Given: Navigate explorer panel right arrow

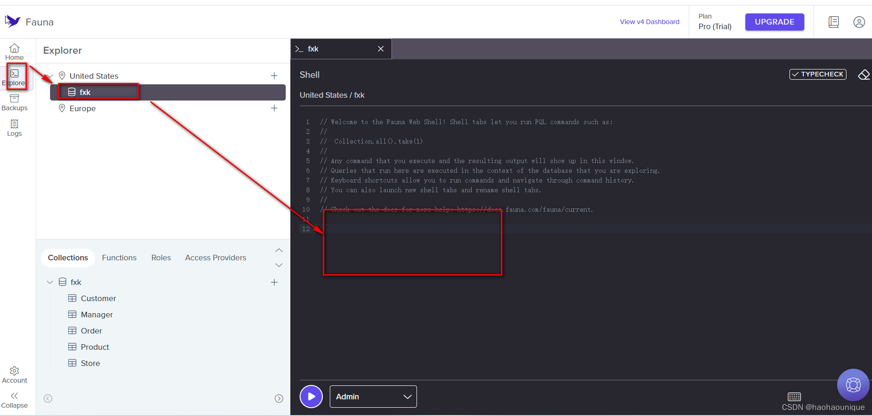Looking at the screenshot, I should tap(279, 398).
